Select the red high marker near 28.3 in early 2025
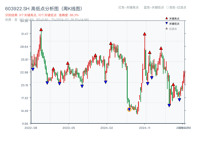 pyautogui.click(x=161, y=48)
